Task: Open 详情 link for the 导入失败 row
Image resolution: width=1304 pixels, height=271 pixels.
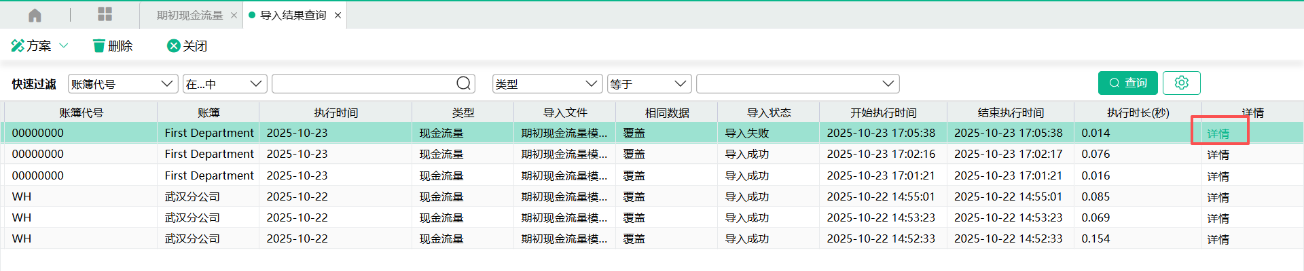Action: coord(1218,133)
